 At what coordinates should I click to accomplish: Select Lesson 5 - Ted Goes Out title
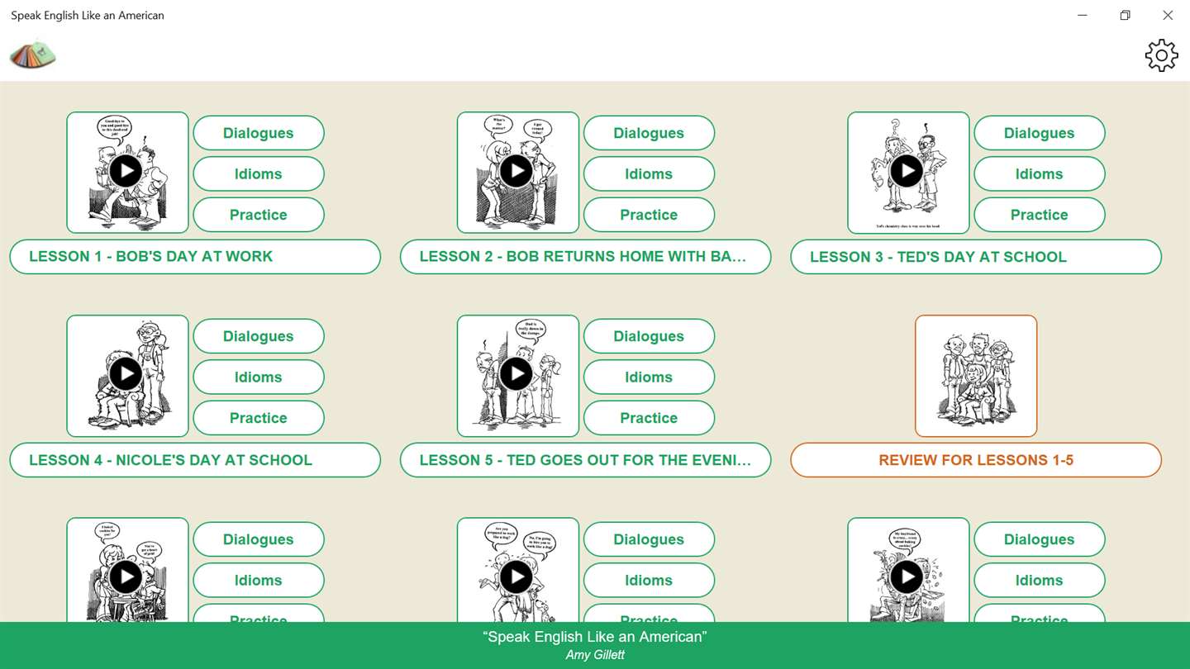(x=586, y=460)
